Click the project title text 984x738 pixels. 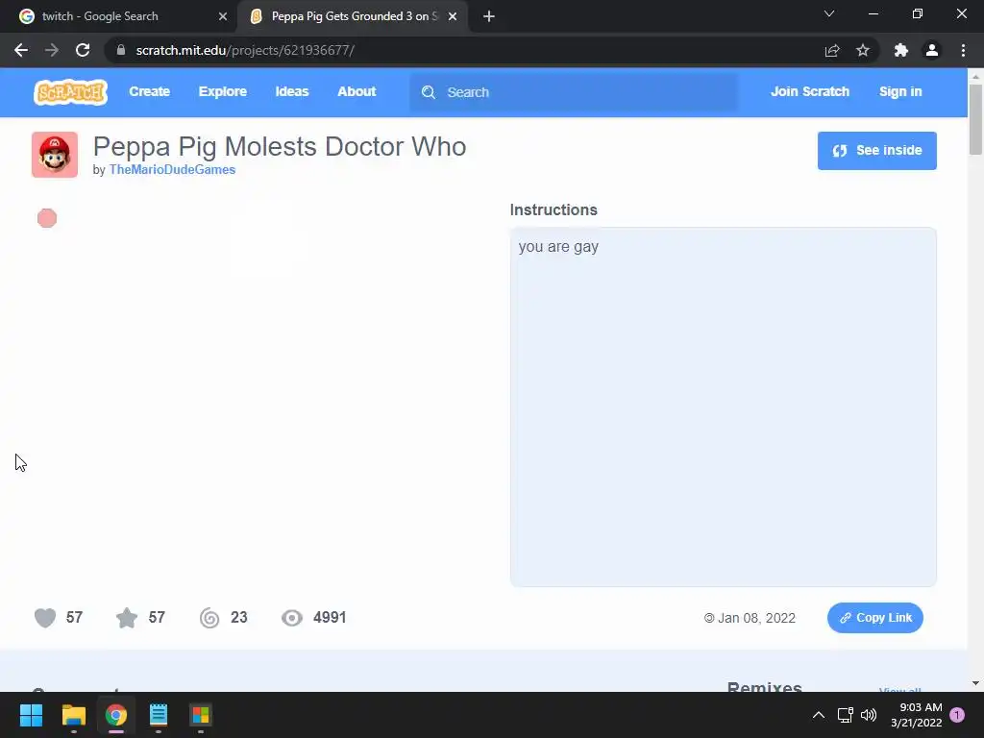(280, 146)
